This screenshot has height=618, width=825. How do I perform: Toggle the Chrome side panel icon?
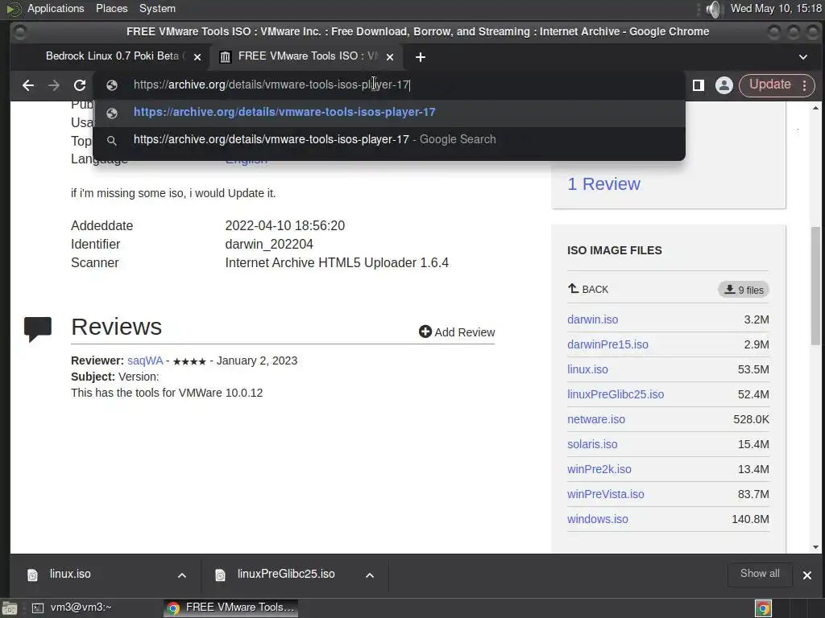click(699, 85)
